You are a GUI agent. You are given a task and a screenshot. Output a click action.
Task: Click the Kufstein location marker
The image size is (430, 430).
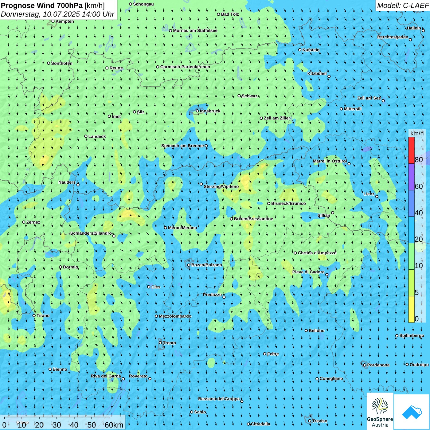[300, 50]
